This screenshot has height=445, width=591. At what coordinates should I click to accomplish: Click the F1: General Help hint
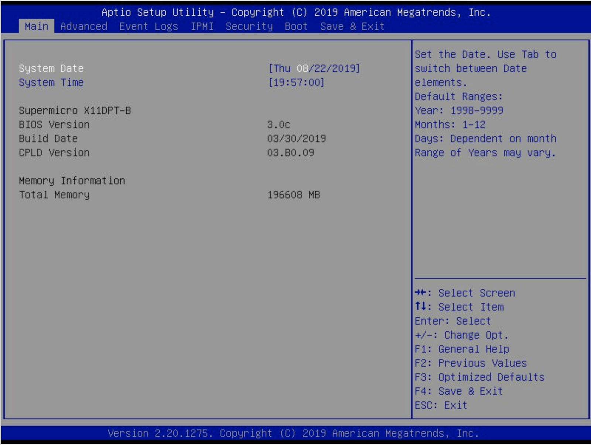462,349
